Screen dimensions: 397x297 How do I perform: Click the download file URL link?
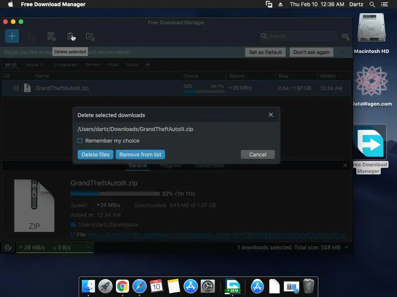pos(217,235)
